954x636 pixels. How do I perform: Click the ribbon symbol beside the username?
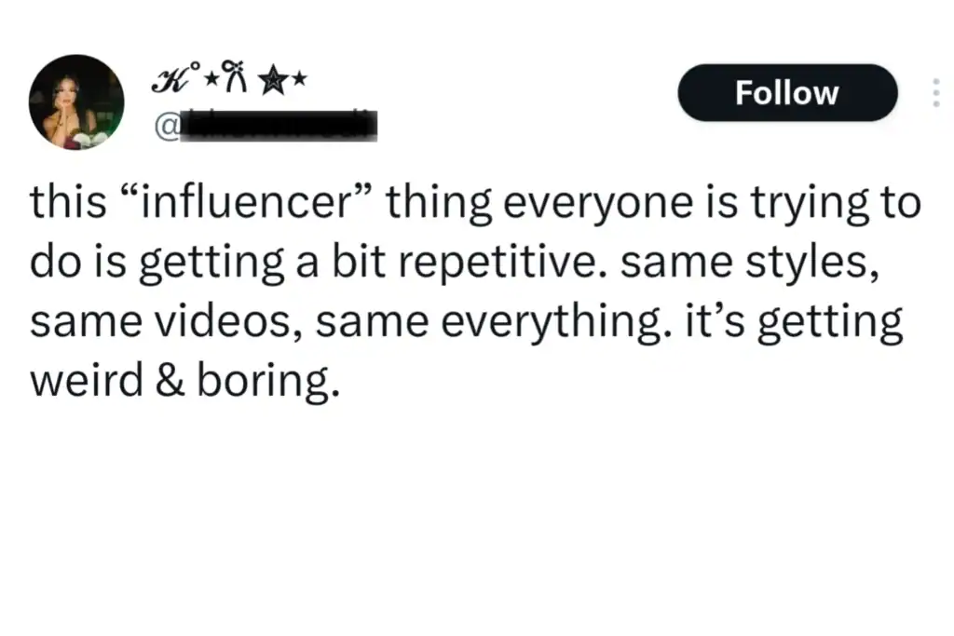237,77
